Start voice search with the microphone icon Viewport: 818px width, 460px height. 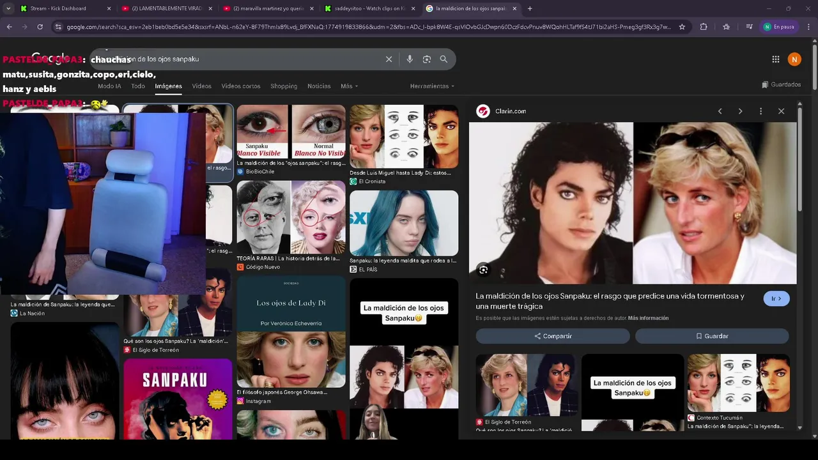410,59
